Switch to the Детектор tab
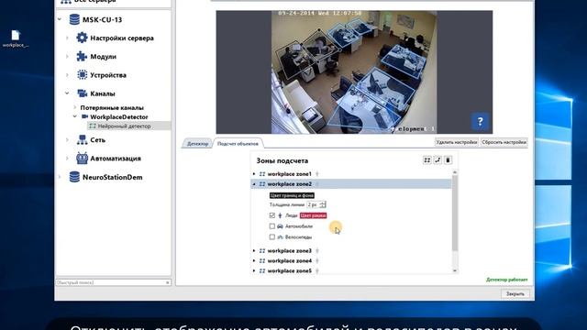587x330 pixels. pos(197,144)
